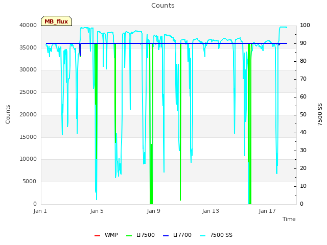
Task: Toggle the WMP legend entry
Action: pos(106,235)
